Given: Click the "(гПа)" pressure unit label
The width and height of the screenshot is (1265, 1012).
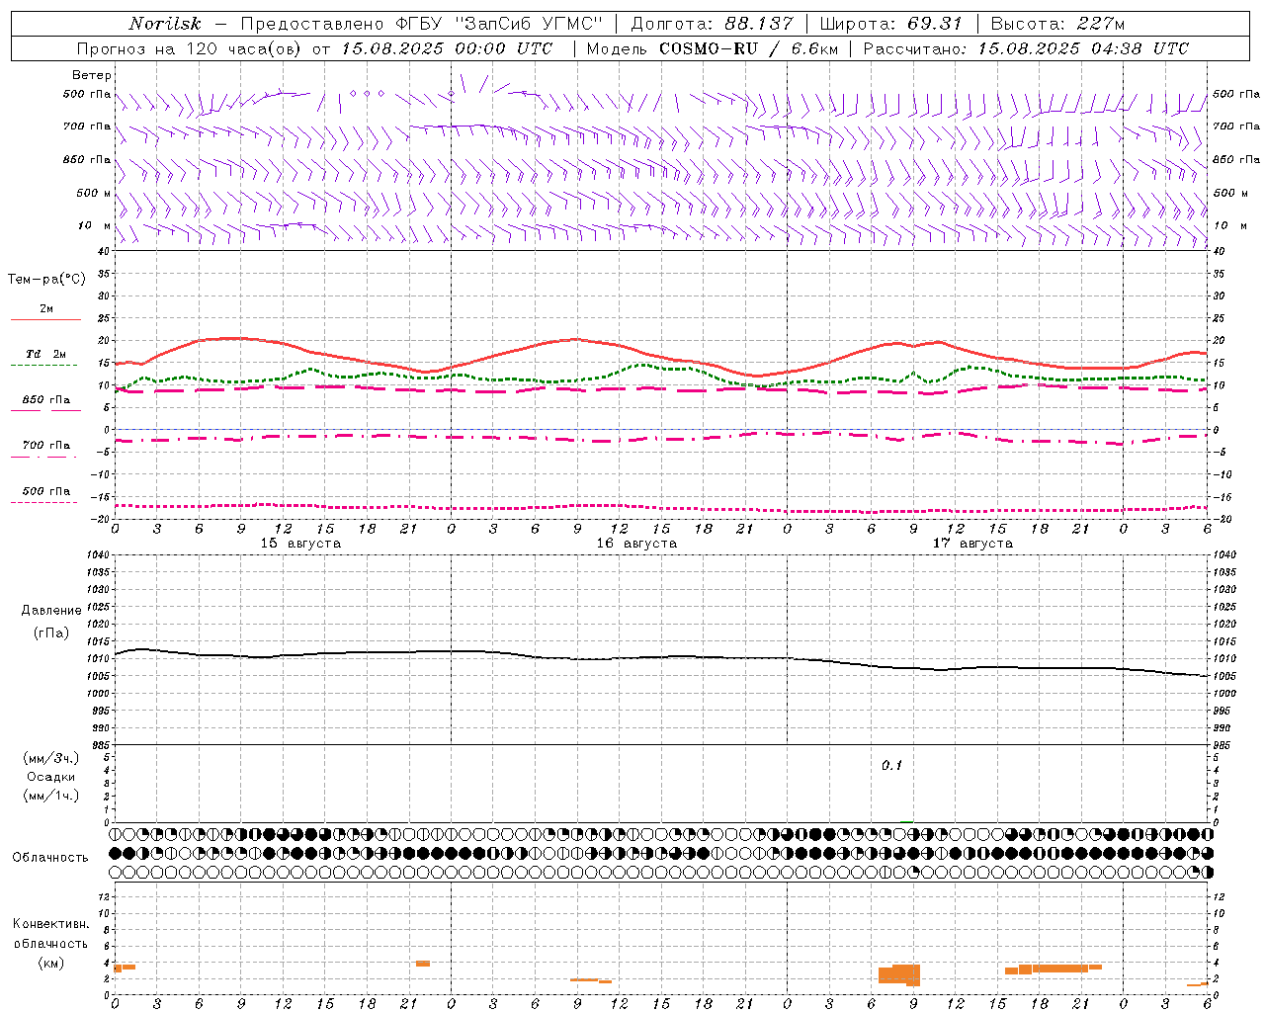Looking at the screenshot, I should point(51,632).
